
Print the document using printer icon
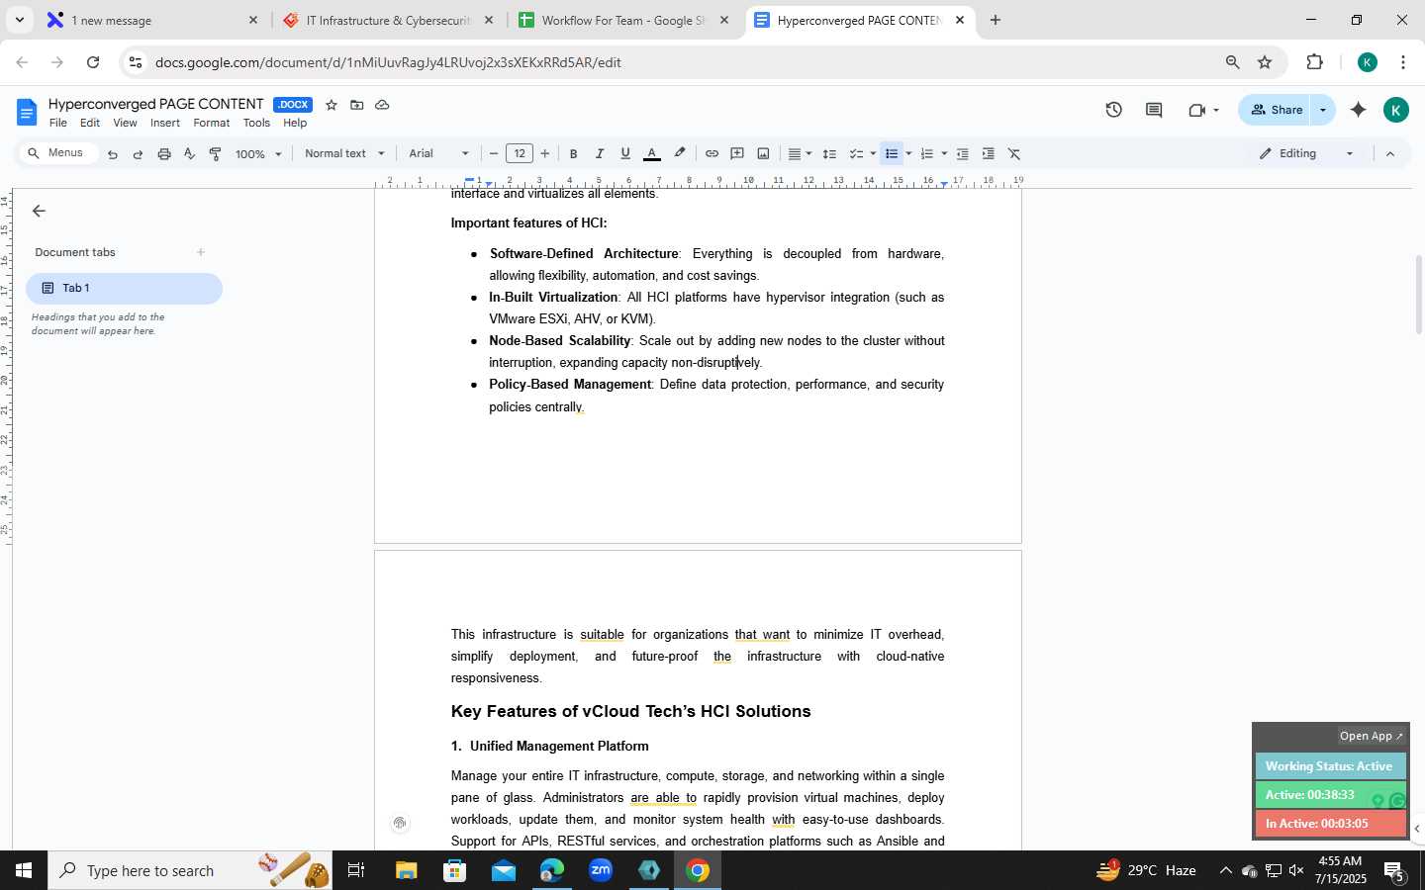[164, 154]
